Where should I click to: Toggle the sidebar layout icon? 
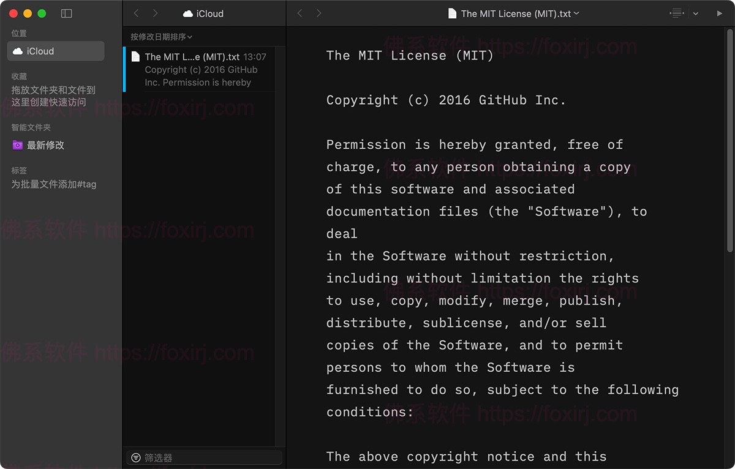pos(66,13)
